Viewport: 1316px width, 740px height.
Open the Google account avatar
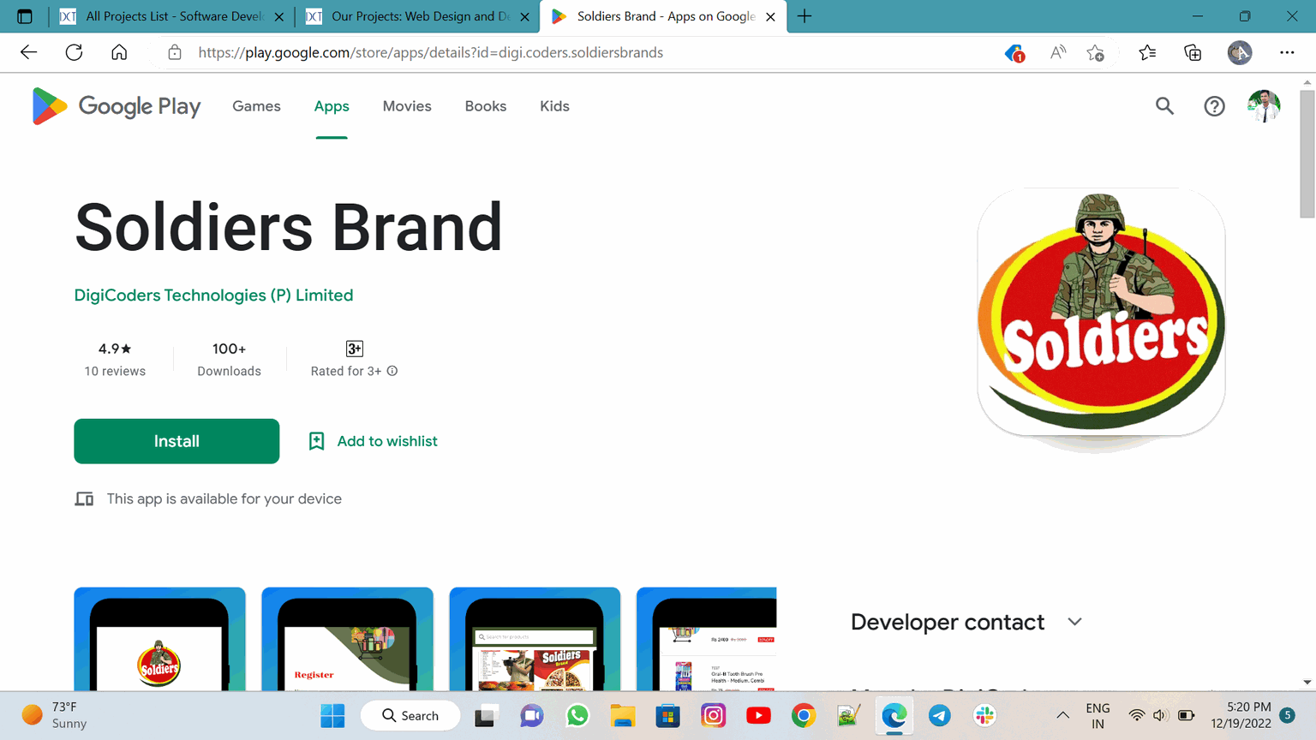coord(1264,106)
